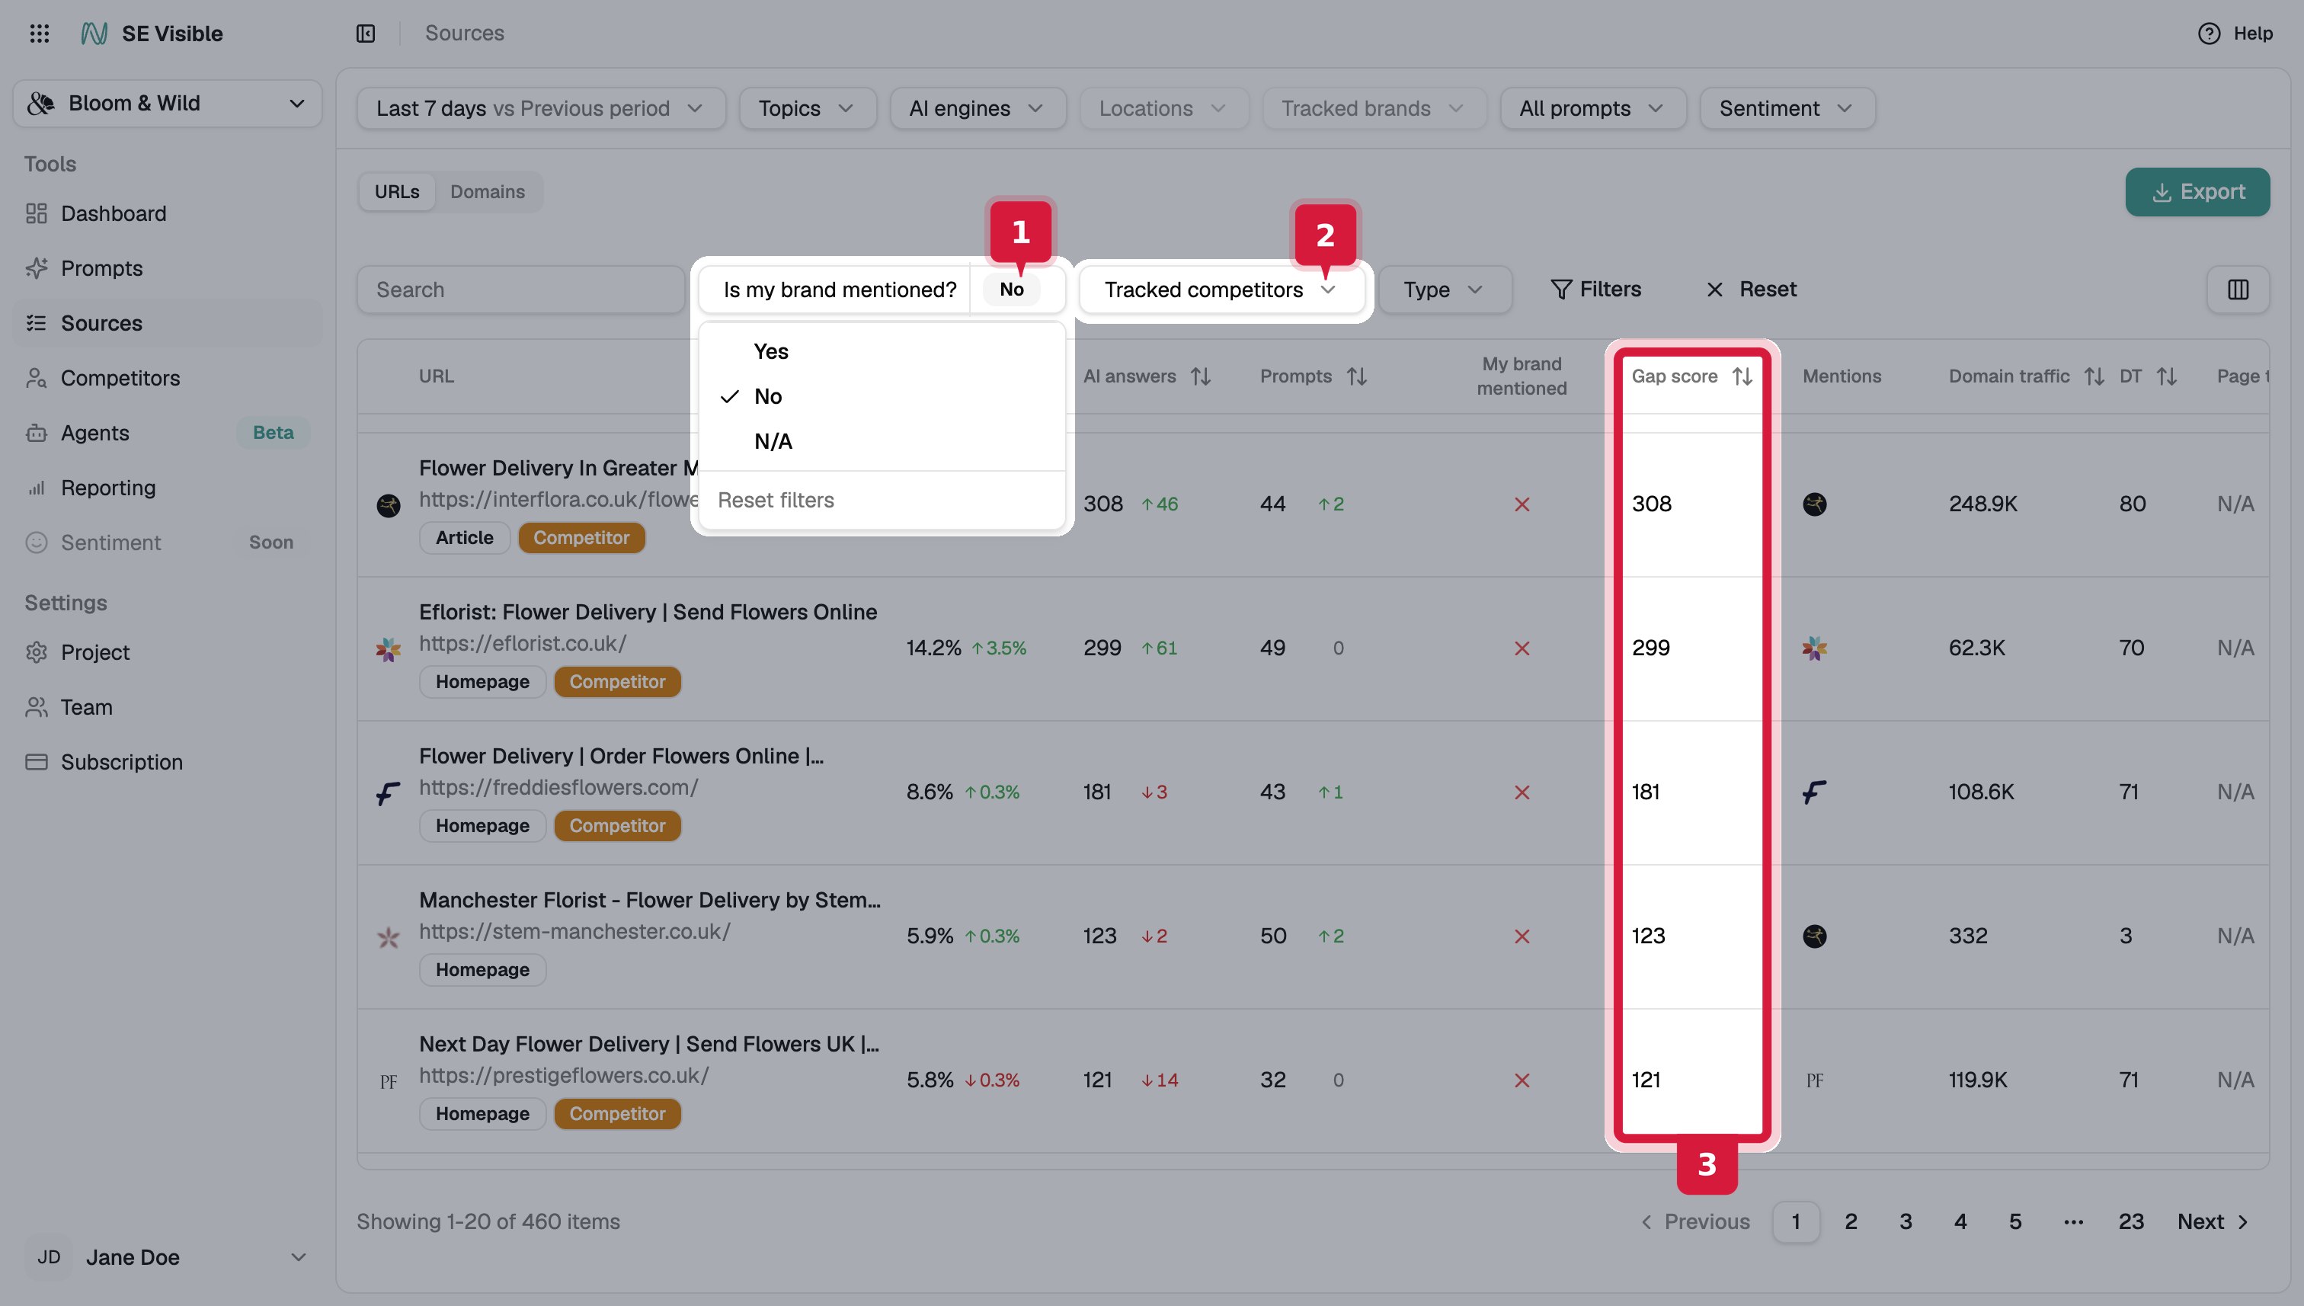Sort table by AI answers column
The image size is (2304, 1306).
[1202, 376]
